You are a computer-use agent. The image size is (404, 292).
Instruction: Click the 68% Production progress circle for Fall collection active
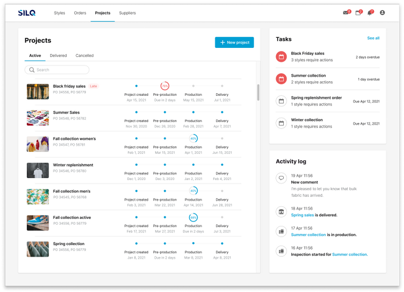[x=193, y=217]
